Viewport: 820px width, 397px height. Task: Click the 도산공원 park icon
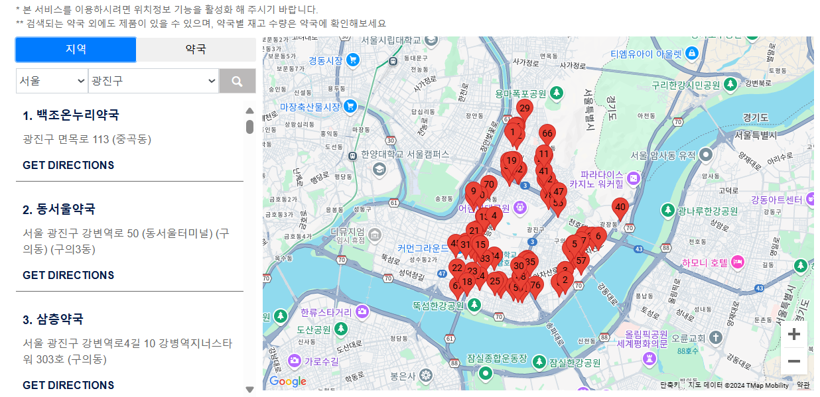click(x=341, y=329)
